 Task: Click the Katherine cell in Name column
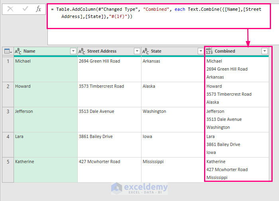point(46,170)
